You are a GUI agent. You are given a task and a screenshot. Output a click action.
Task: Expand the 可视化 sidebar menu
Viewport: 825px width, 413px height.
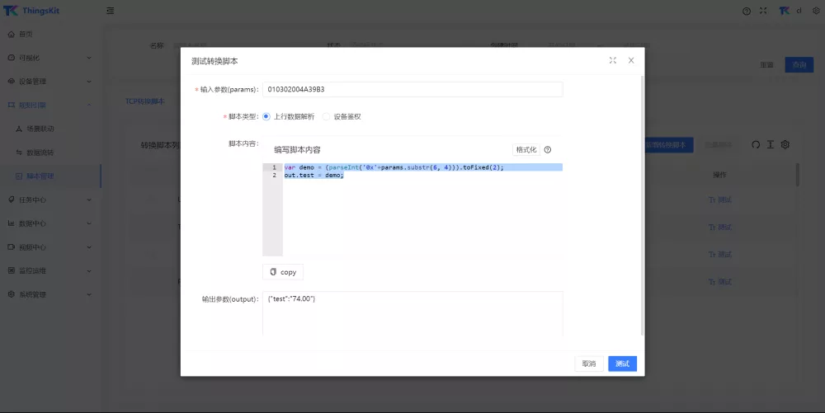point(49,58)
